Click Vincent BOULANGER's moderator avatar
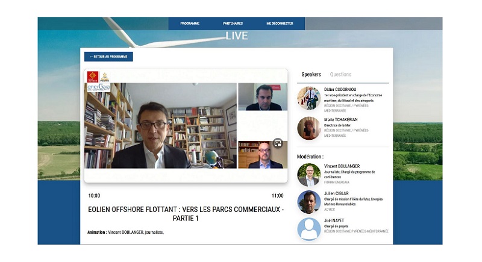This screenshot has height=262, width=482. (x=309, y=175)
